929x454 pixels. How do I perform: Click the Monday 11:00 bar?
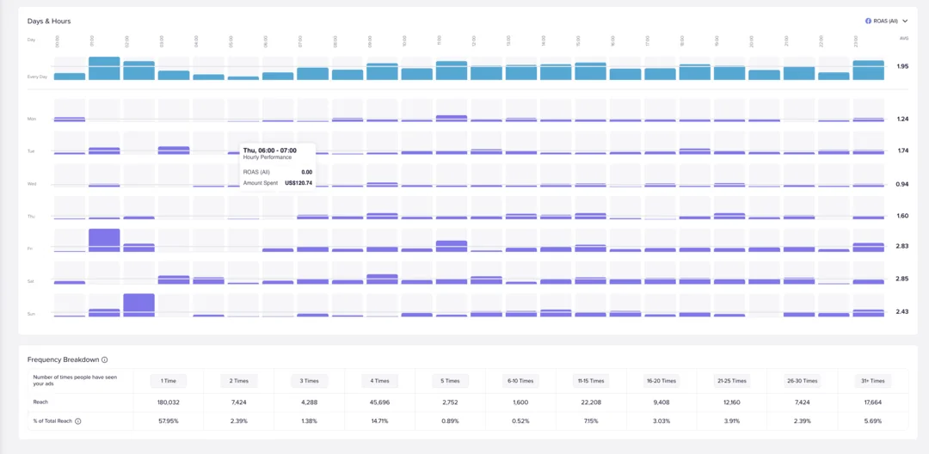(452, 119)
